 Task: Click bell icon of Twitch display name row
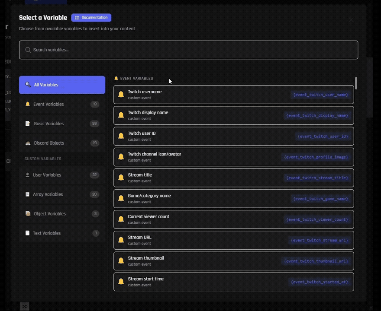pyautogui.click(x=121, y=115)
